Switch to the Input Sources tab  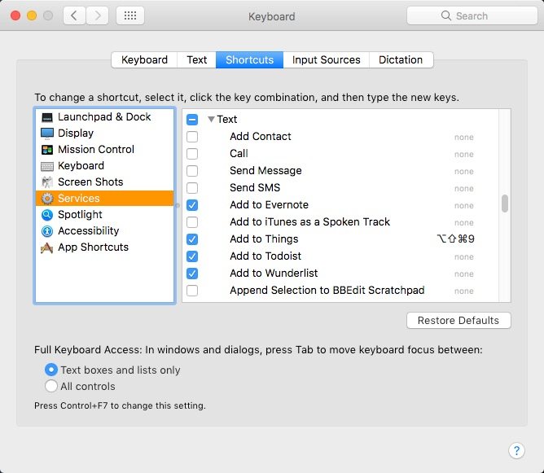tap(326, 59)
